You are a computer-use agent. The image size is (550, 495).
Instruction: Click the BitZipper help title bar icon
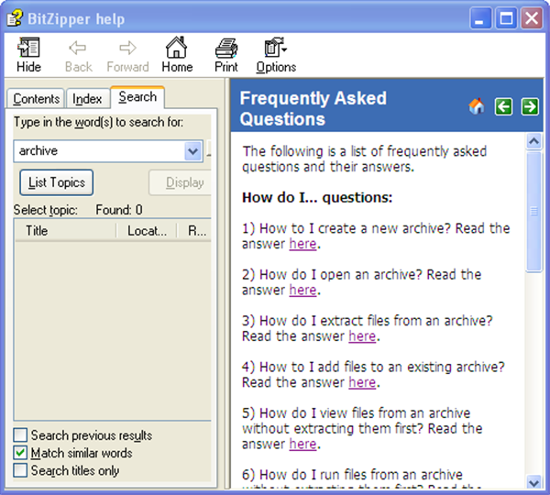point(15,18)
